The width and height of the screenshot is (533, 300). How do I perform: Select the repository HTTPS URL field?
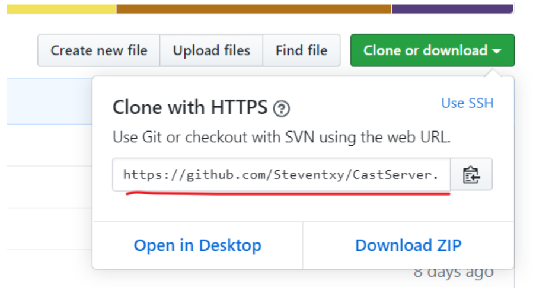281,174
